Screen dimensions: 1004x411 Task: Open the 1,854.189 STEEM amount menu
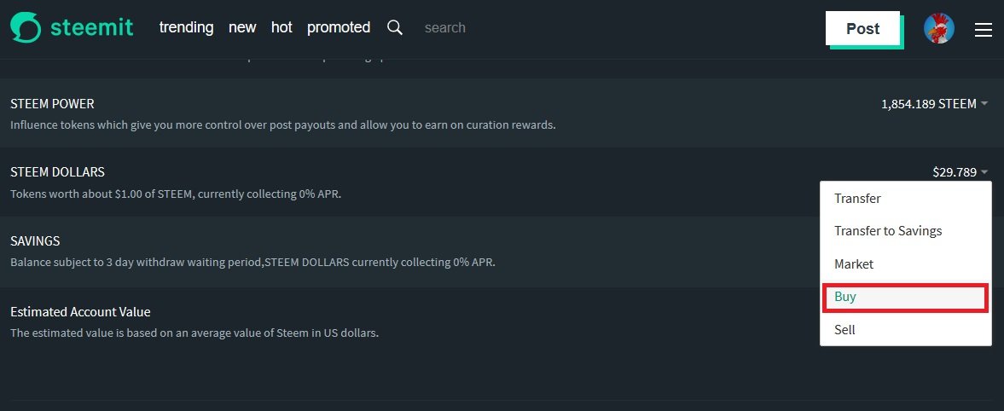928,104
